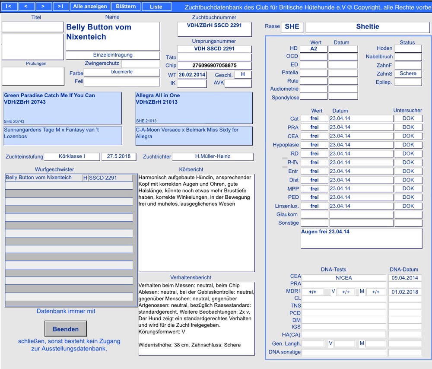Click into the Körbericht text area
Viewport: 432px width, 369px height.
pos(197,223)
